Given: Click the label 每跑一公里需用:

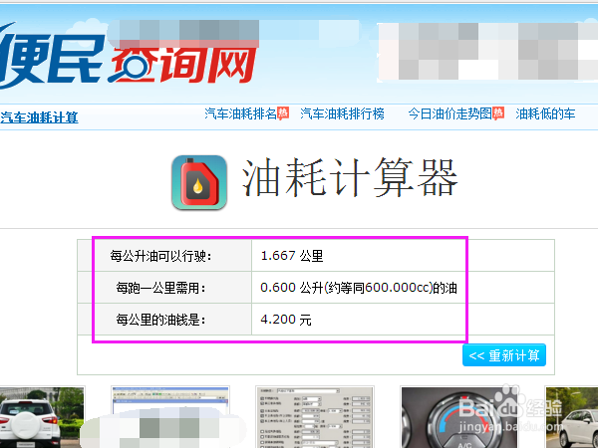Looking at the screenshot, I should click(160, 288).
